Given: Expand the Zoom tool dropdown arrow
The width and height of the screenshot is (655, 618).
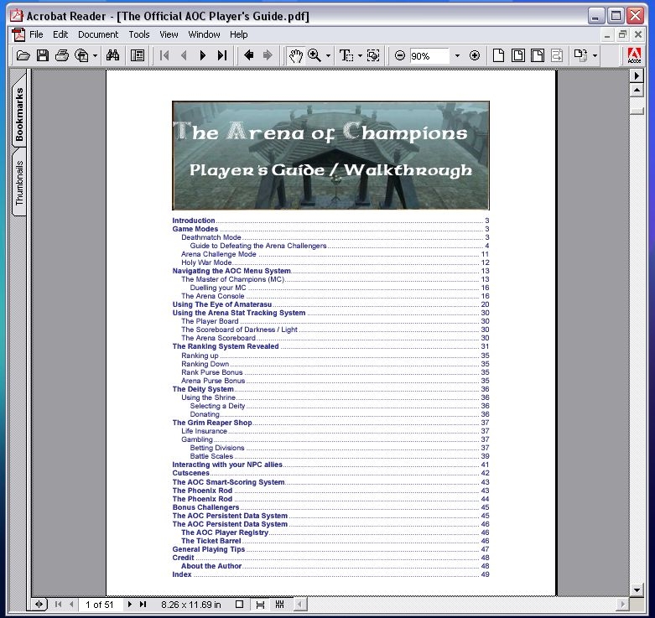Looking at the screenshot, I should (328, 55).
